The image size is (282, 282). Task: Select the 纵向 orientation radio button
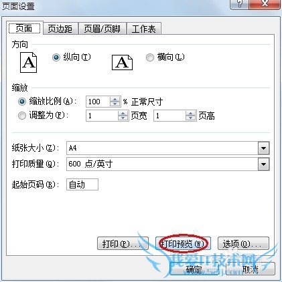56,57
